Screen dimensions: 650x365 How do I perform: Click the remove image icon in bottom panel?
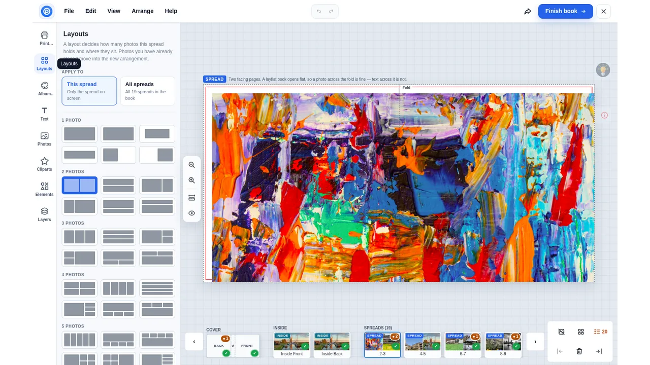[561, 332]
